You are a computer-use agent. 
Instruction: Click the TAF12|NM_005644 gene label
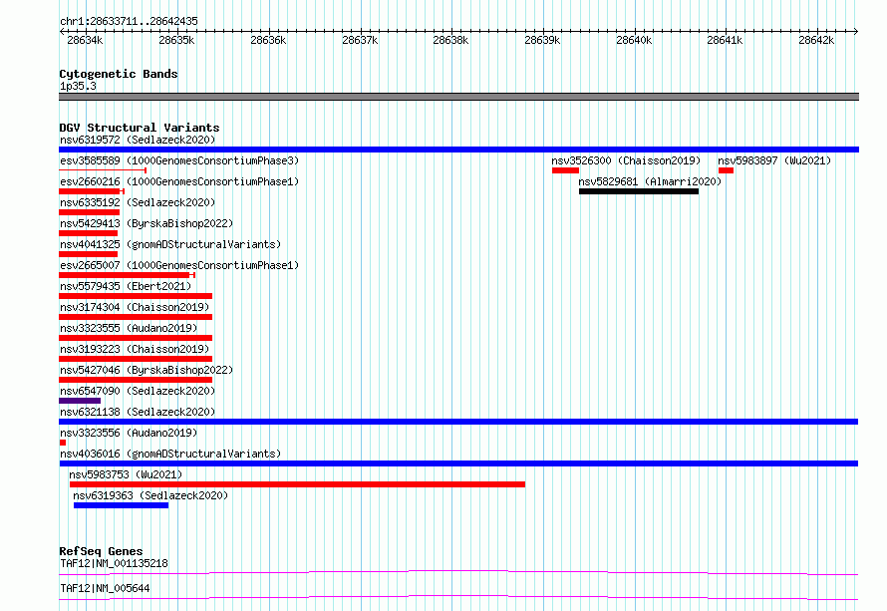coord(105,588)
